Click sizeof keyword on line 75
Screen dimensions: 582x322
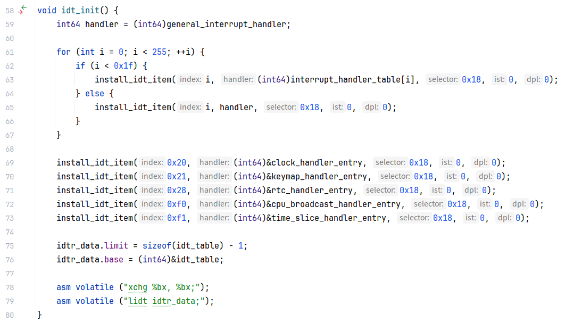(x=156, y=246)
